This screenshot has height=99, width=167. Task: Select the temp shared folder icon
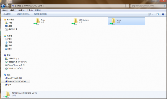[112, 21]
